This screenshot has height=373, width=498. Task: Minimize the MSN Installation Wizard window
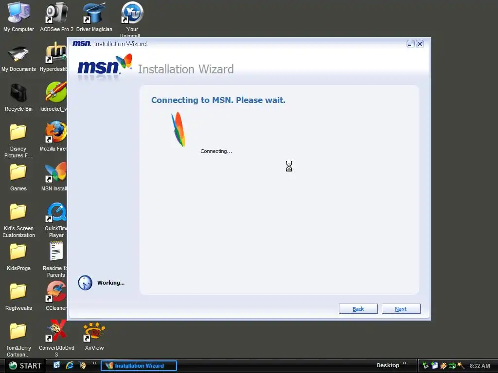(x=410, y=44)
